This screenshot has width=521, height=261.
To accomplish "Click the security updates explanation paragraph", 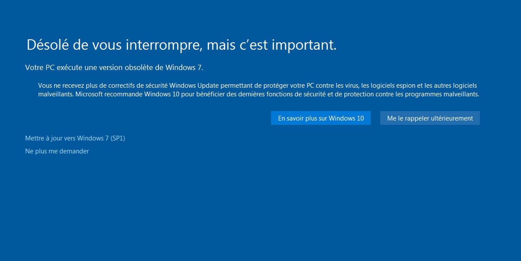I will point(259,90).
